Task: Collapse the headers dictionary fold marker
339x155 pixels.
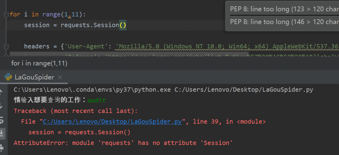Action: tap(6, 46)
